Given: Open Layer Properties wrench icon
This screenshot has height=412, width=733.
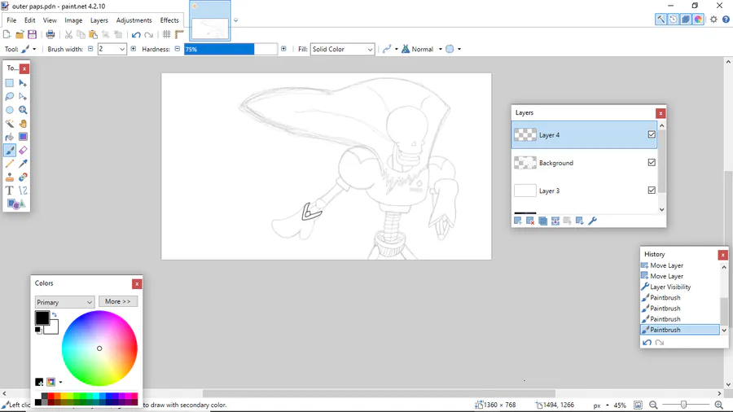Looking at the screenshot, I should click(x=592, y=221).
